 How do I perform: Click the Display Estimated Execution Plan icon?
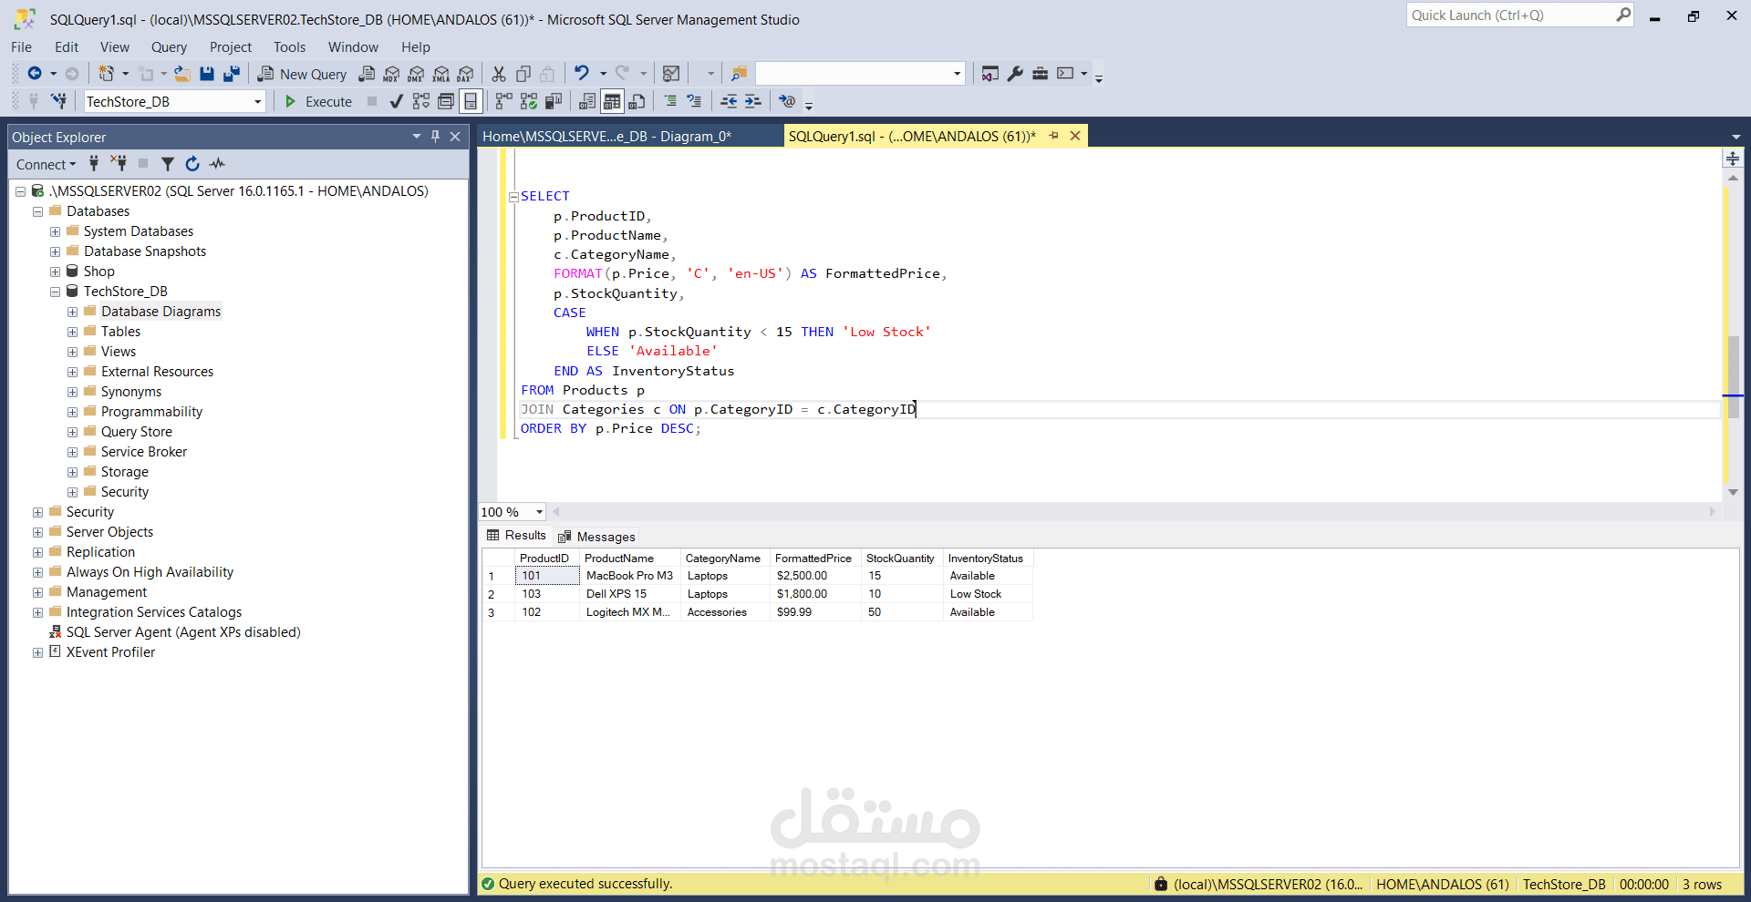coord(420,101)
